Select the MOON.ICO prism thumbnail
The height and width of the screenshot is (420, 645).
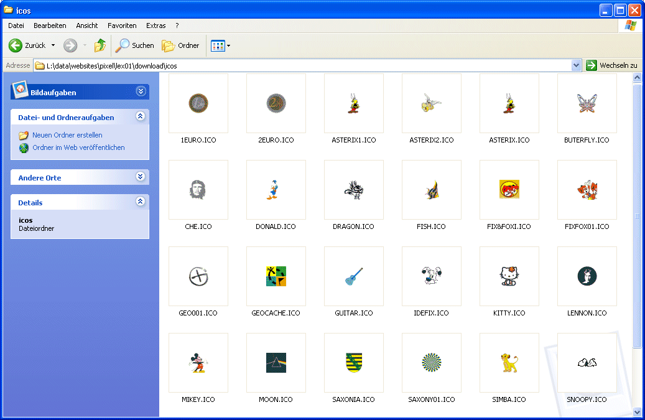[276, 362]
